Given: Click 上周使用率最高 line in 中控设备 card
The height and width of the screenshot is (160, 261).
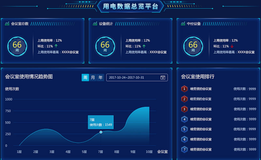Looking at the screenshot, I should click(x=234, y=52).
